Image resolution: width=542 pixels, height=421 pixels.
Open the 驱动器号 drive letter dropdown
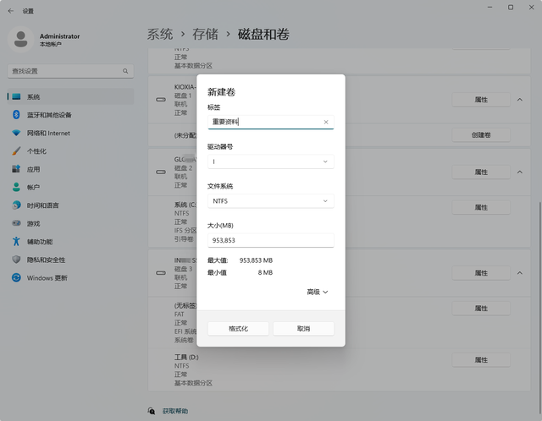pyautogui.click(x=271, y=161)
